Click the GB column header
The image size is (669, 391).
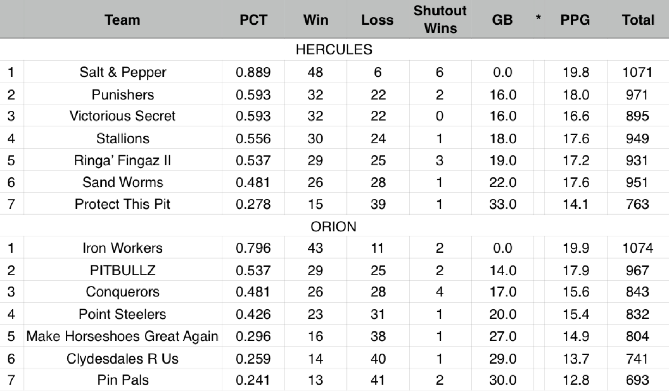pyautogui.click(x=502, y=20)
